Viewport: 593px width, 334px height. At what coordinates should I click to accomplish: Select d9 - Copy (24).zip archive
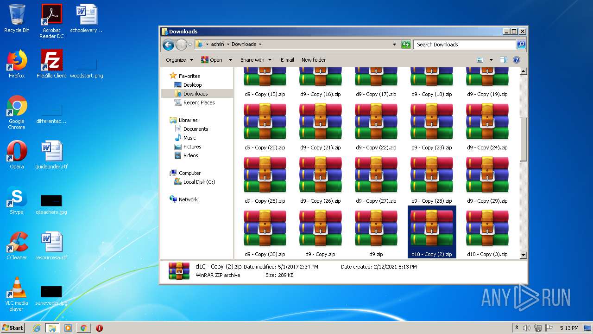[x=487, y=126]
